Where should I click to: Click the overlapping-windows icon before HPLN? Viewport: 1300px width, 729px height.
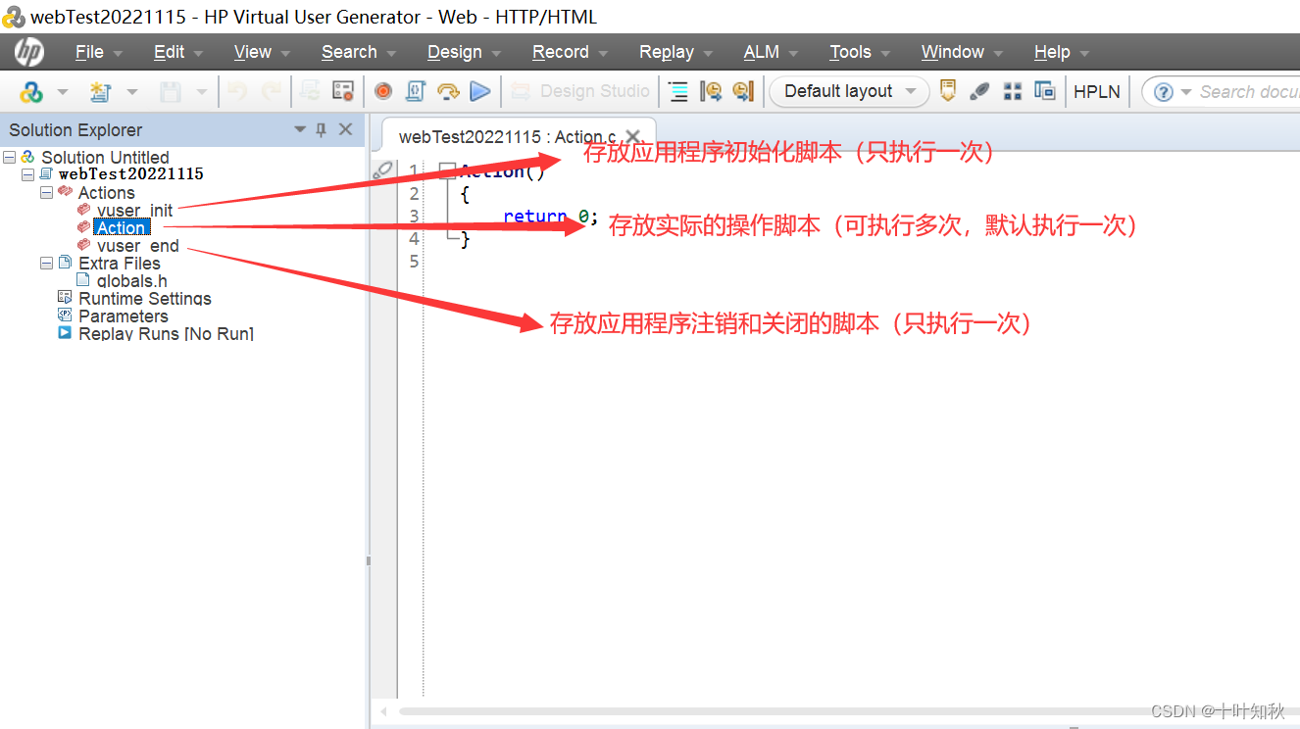pos(1045,91)
